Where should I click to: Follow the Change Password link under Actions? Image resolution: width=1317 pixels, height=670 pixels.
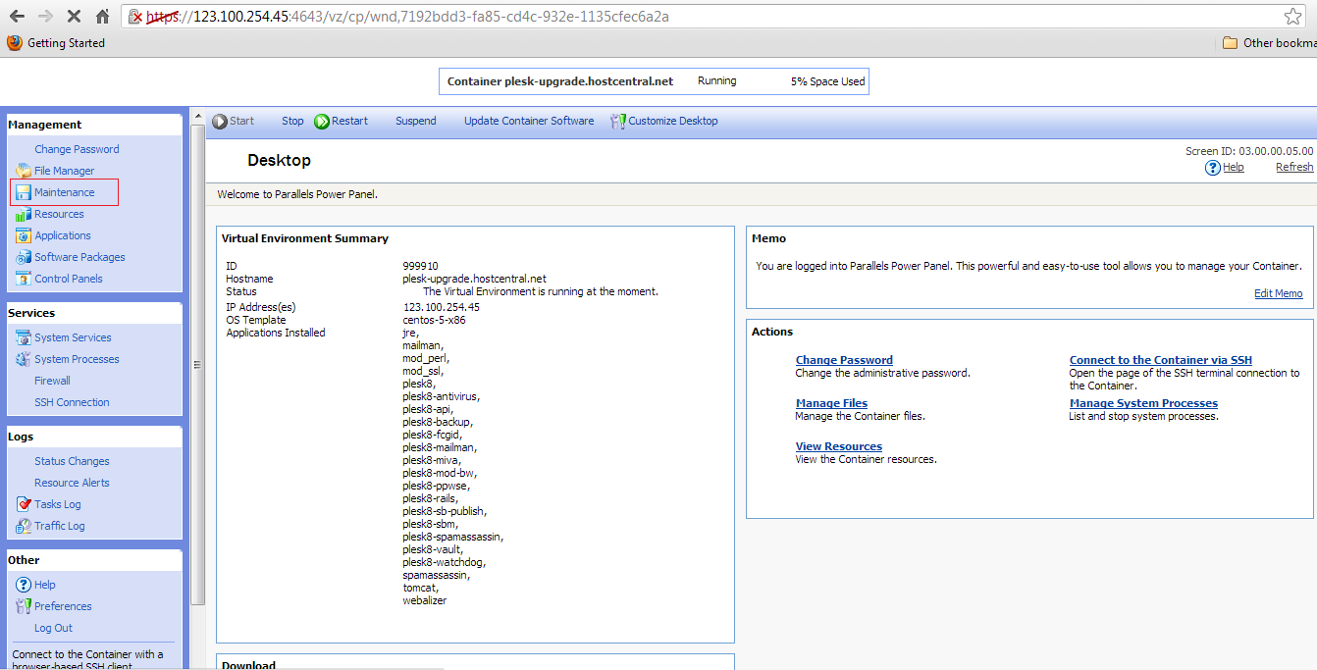coord(844,360)
